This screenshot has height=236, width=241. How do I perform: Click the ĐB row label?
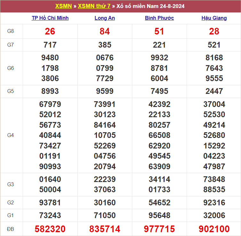coord(11,229)
